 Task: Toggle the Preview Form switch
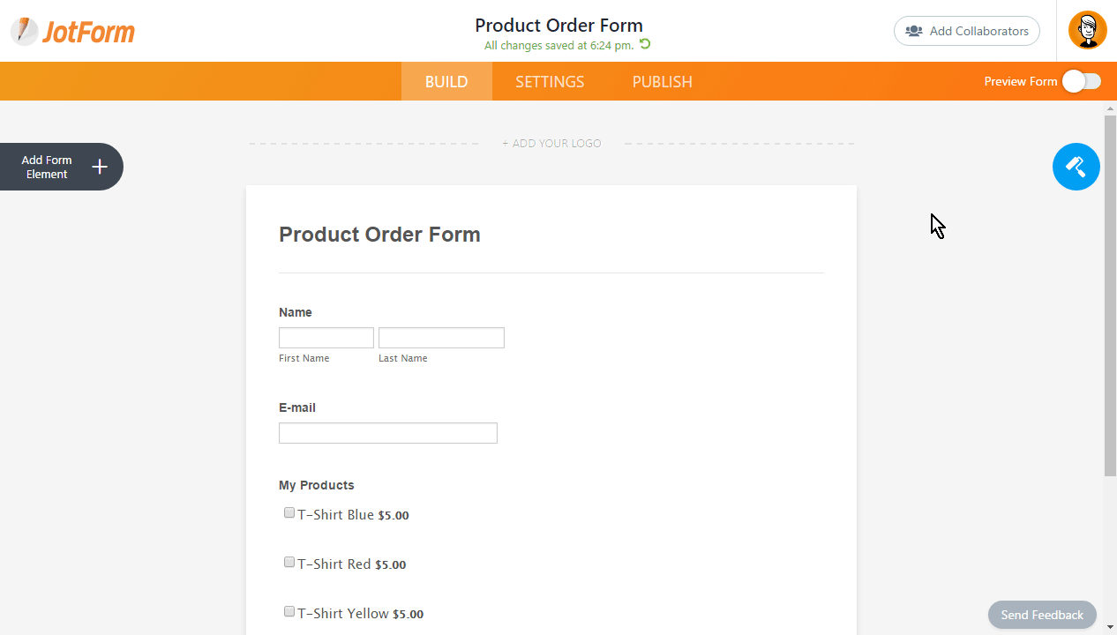click(1081, 82)
